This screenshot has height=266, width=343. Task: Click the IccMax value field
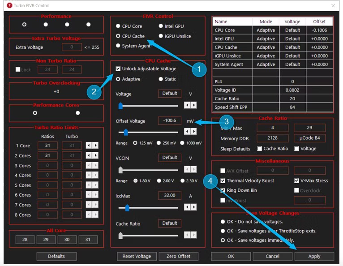[170, 195]
